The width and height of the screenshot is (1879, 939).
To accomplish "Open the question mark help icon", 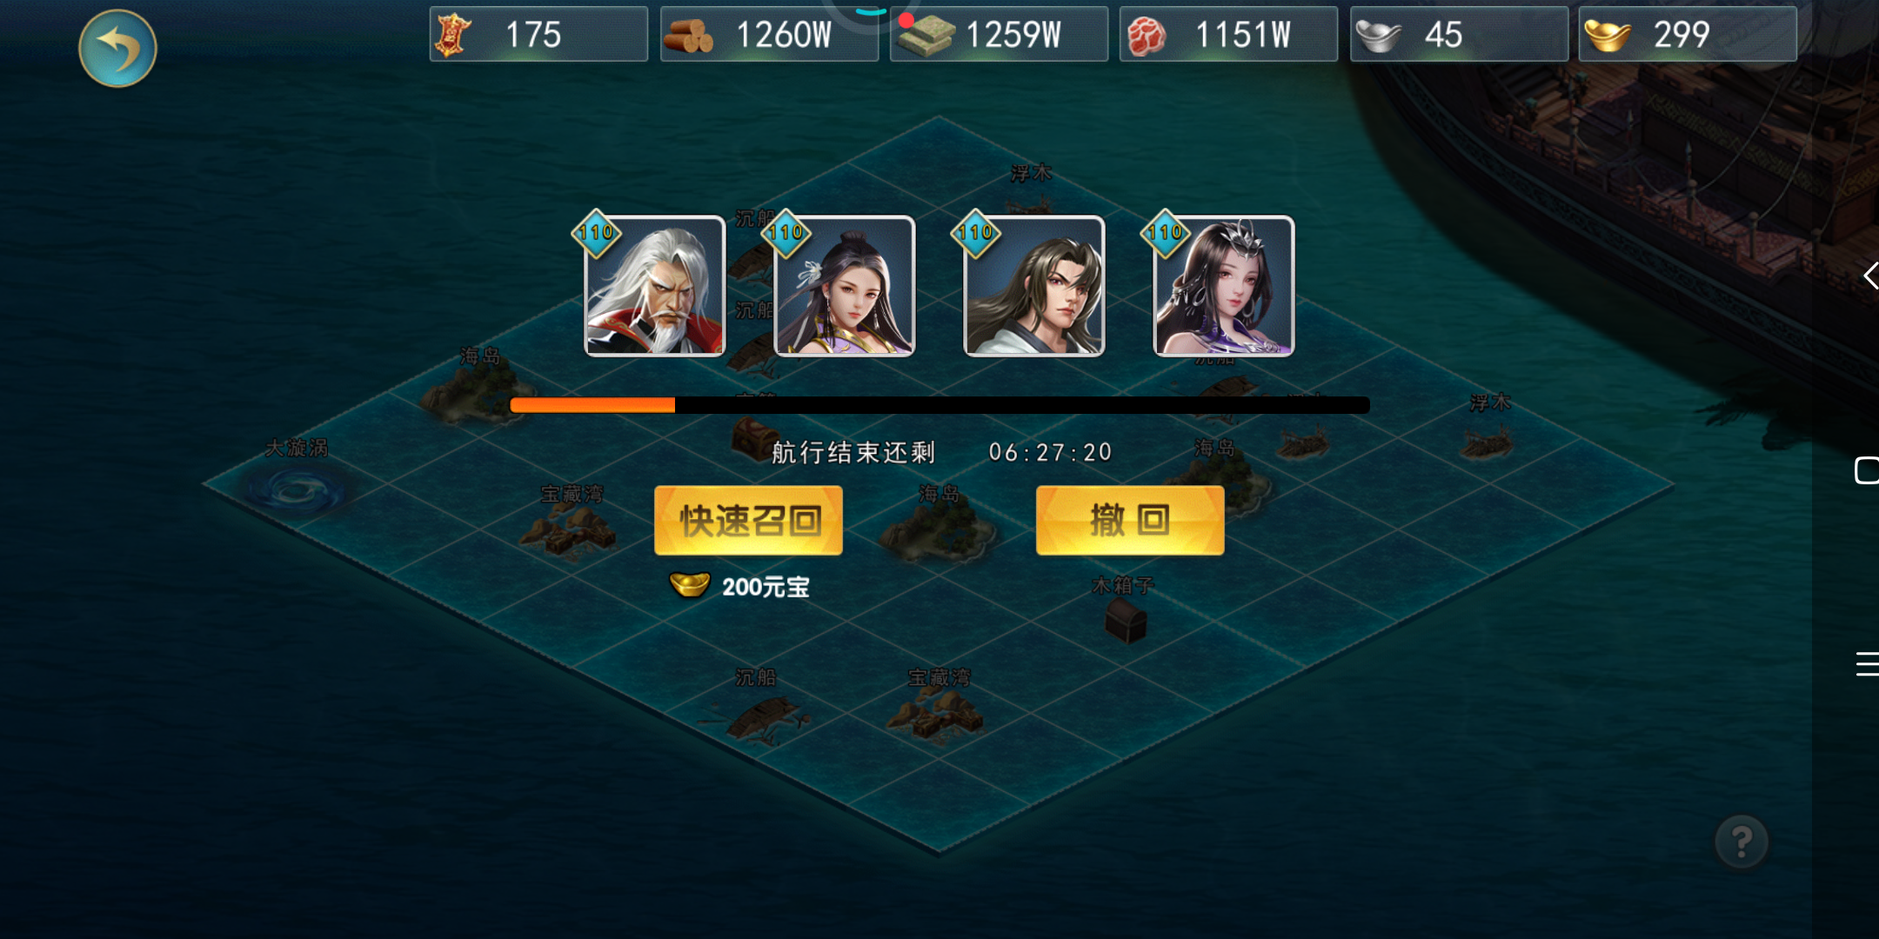I will [1742, 842].
